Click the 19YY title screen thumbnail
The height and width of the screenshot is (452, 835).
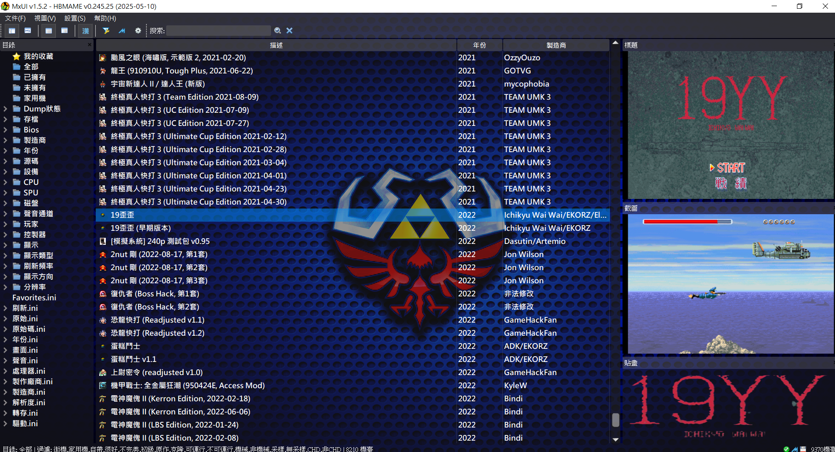click(731, 125)
